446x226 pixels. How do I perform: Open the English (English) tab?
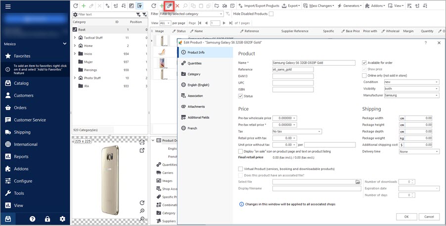tap(205, 85)
